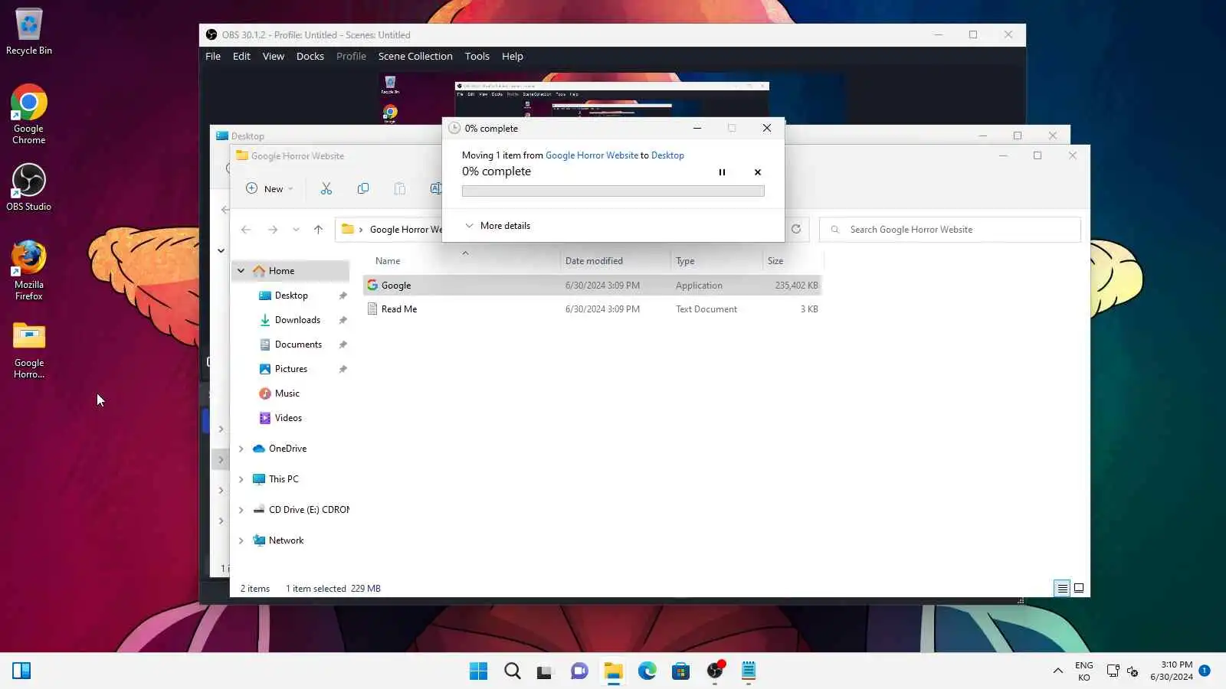Select the Read Me text document
This screenshot has height=689, width=1226.
point(592,309)
